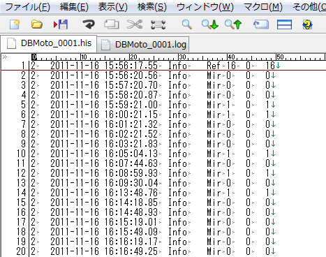Click timestamp 16:16:19.17
Screen dimensions: 326x257
pos(131,242)
